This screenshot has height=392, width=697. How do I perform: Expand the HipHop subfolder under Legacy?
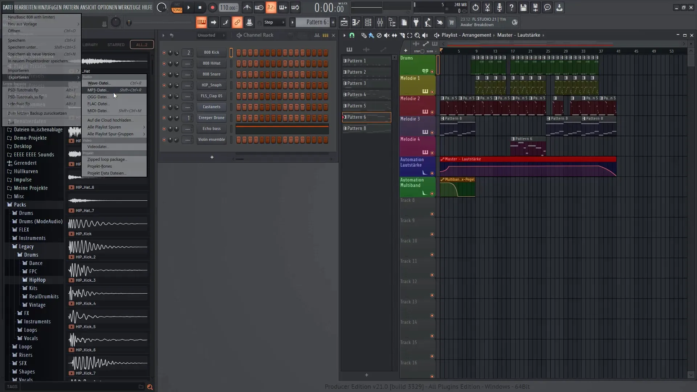[37, 279]
